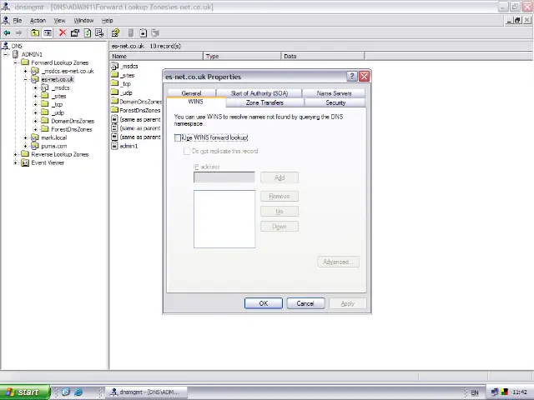Expand the _sites tree folder
The height and width of the screenshot is (400, 534).
(35, 97)
